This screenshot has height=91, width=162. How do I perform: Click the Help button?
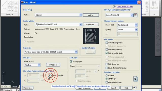click(126, 88)
